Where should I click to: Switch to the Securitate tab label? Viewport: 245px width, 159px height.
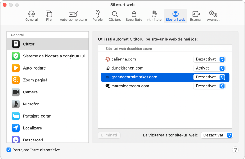click(x=134, y=20)
